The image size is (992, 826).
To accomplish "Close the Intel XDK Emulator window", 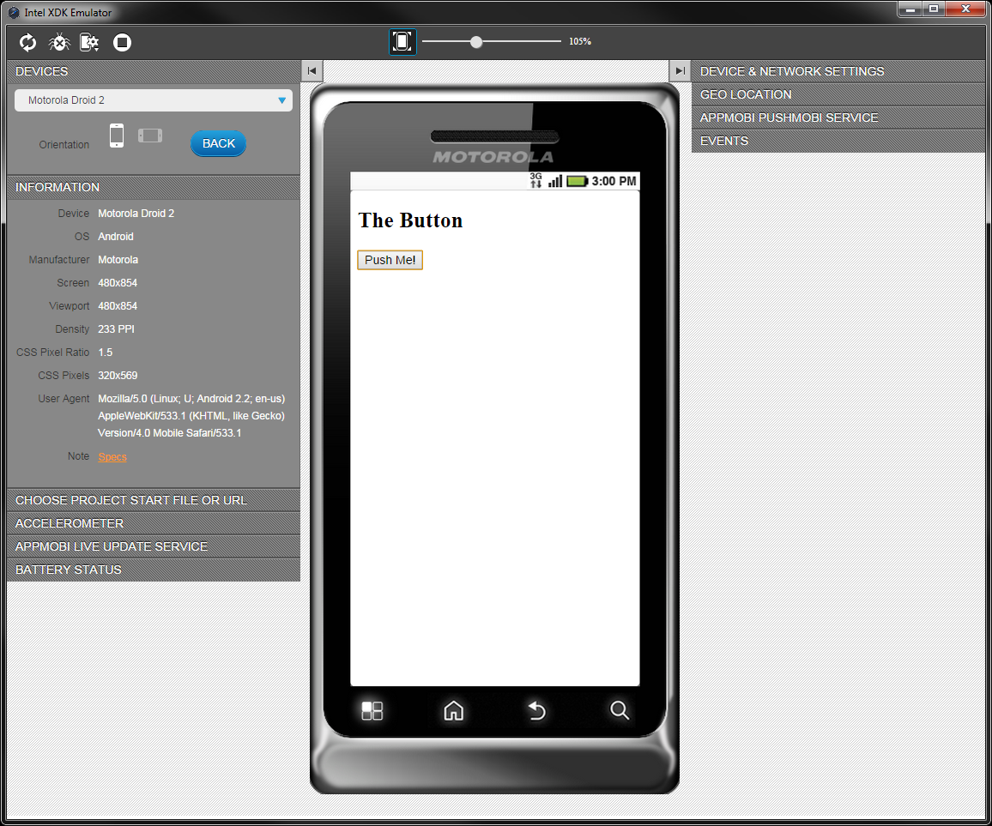I will pos(965,9).
